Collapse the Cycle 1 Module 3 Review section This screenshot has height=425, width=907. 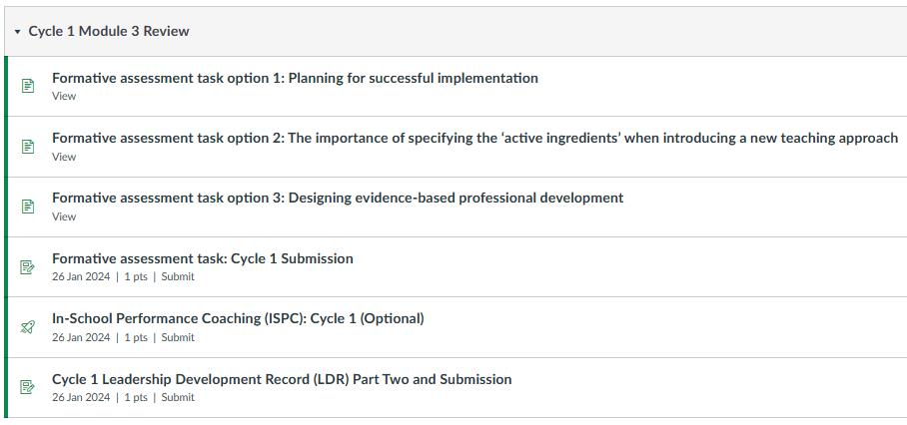pos(17,32)
